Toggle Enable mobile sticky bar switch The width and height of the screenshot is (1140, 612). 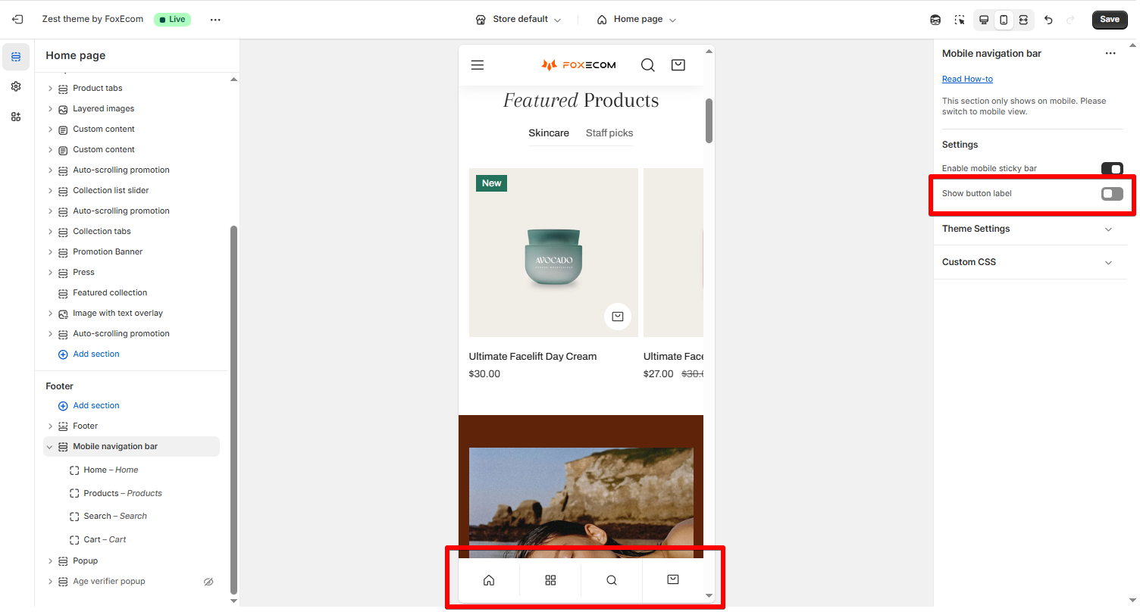1112,169
